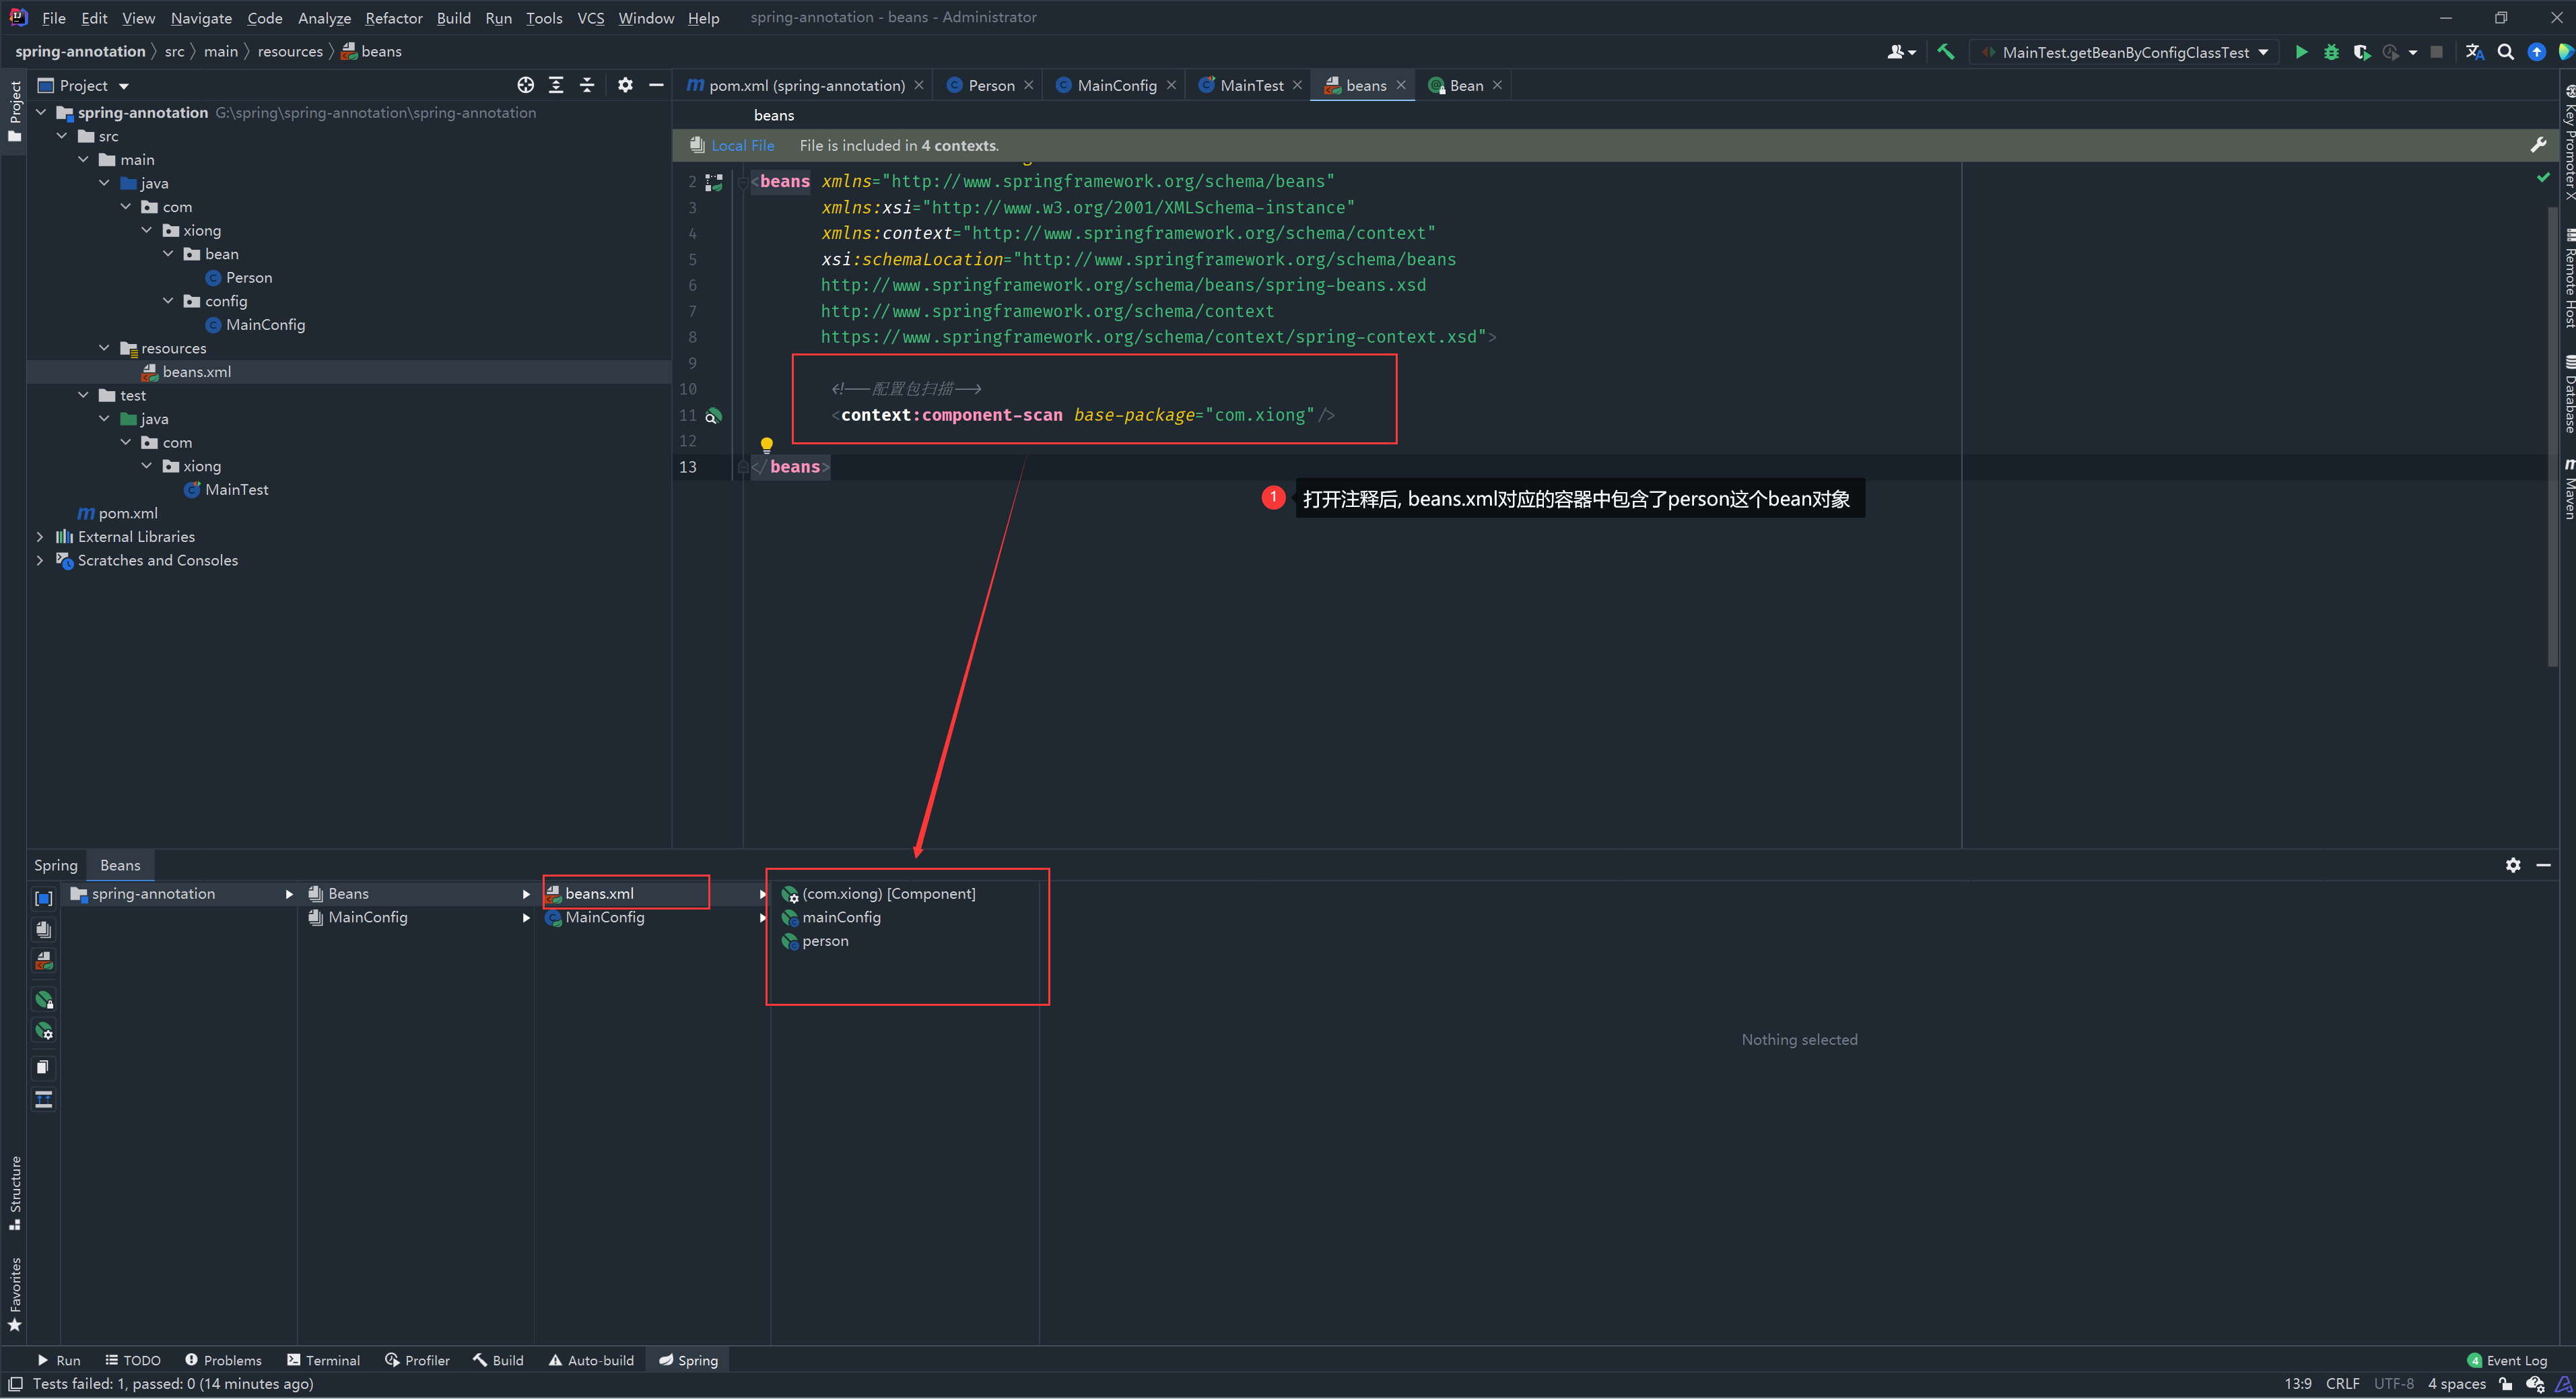Viewport: 2576px width, 1399px height.
Task: Open the Refactor menu
Action: pyautogui.click(x=393, y=18)
